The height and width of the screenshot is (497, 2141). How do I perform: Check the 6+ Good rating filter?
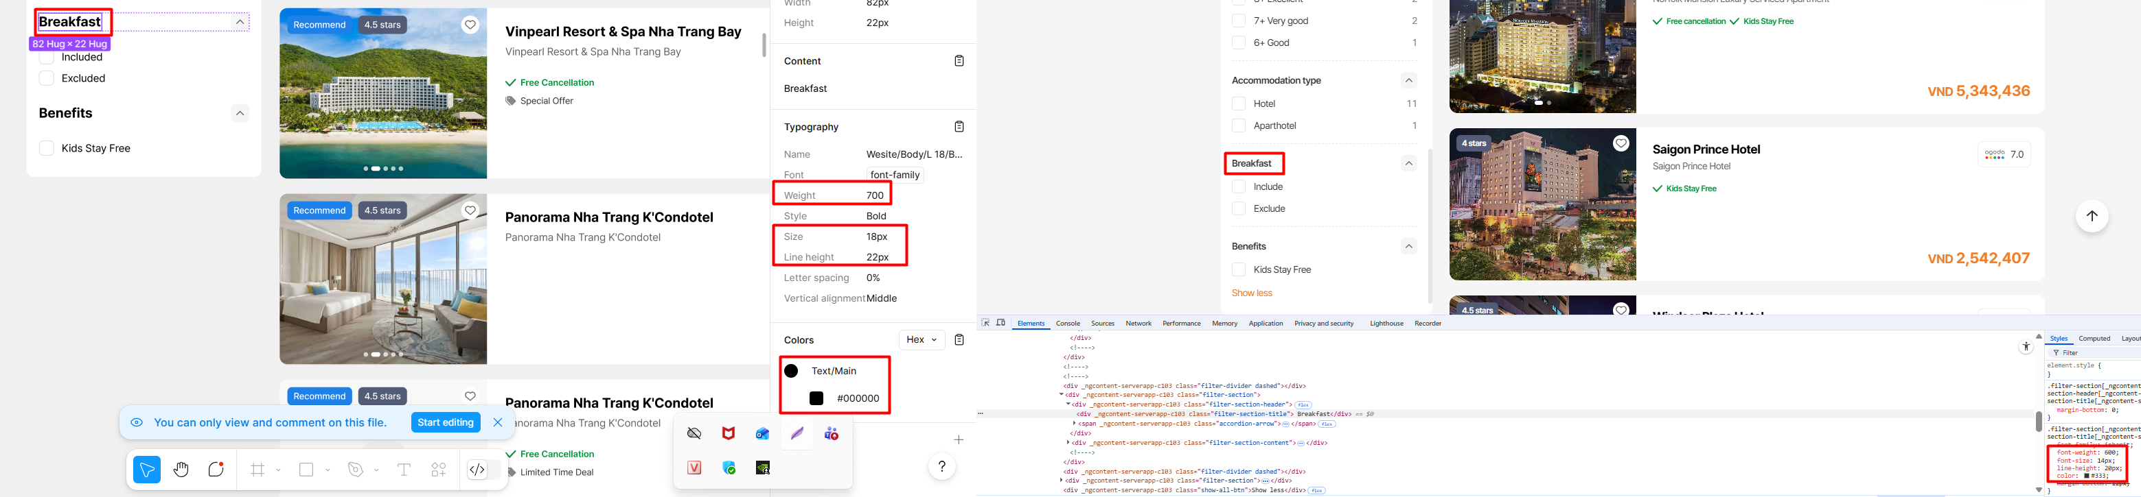[1239, 43]
